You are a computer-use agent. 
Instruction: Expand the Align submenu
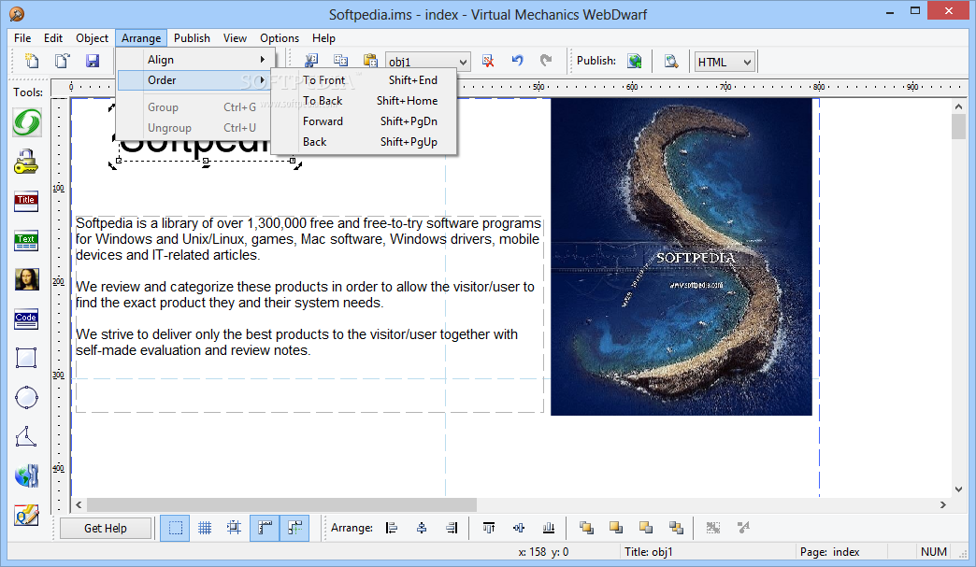(195, 60)
